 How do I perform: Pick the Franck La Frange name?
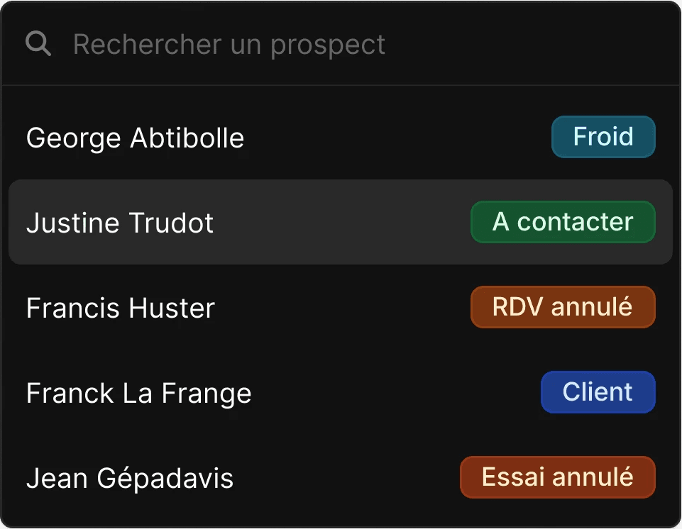pyautogui.click(x=139, y=394)
